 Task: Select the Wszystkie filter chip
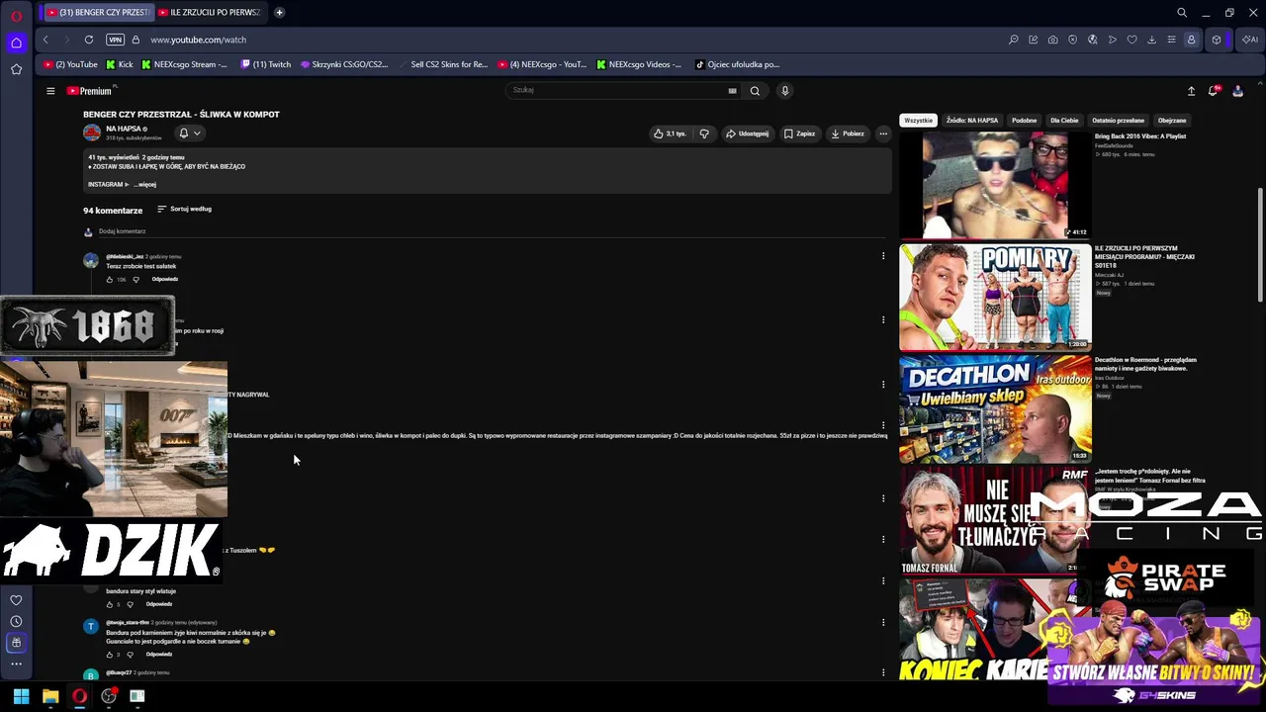tap(918, 121)
